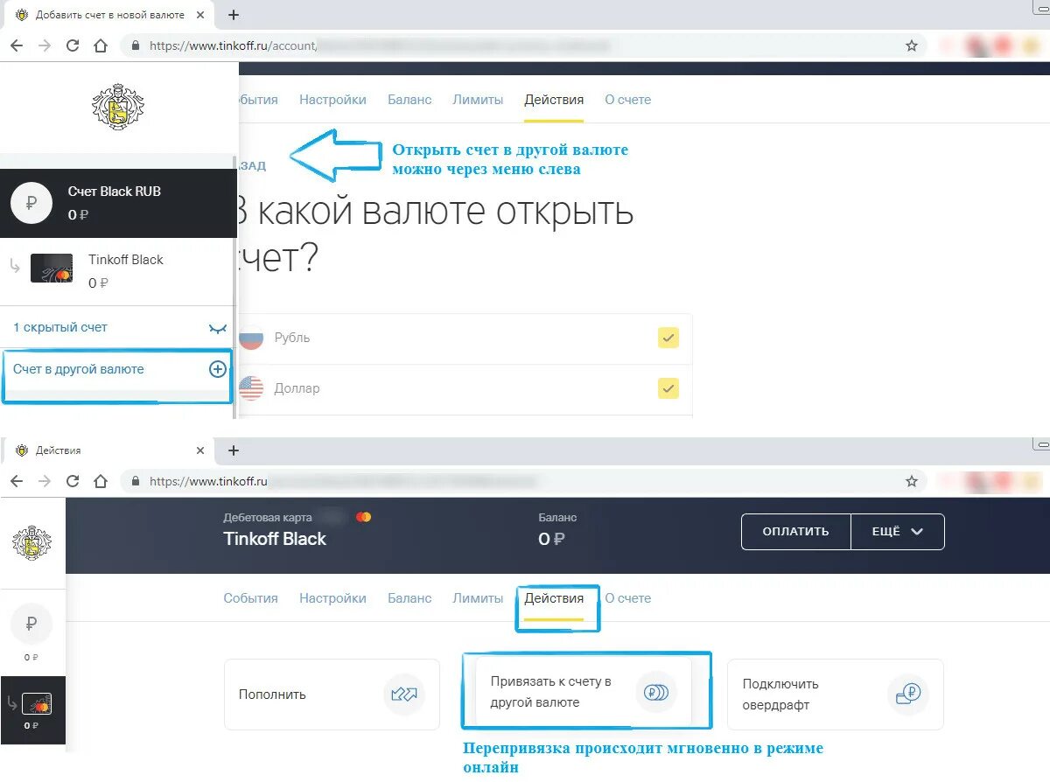Open the 'О счете' tab in lower window
The width and height of the screenshot is (1050, 782).
point(628,598)
